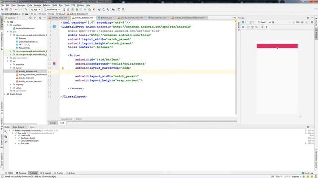
Task: Click the Undo arrow in the main toolbar
Action: (16, 10)
